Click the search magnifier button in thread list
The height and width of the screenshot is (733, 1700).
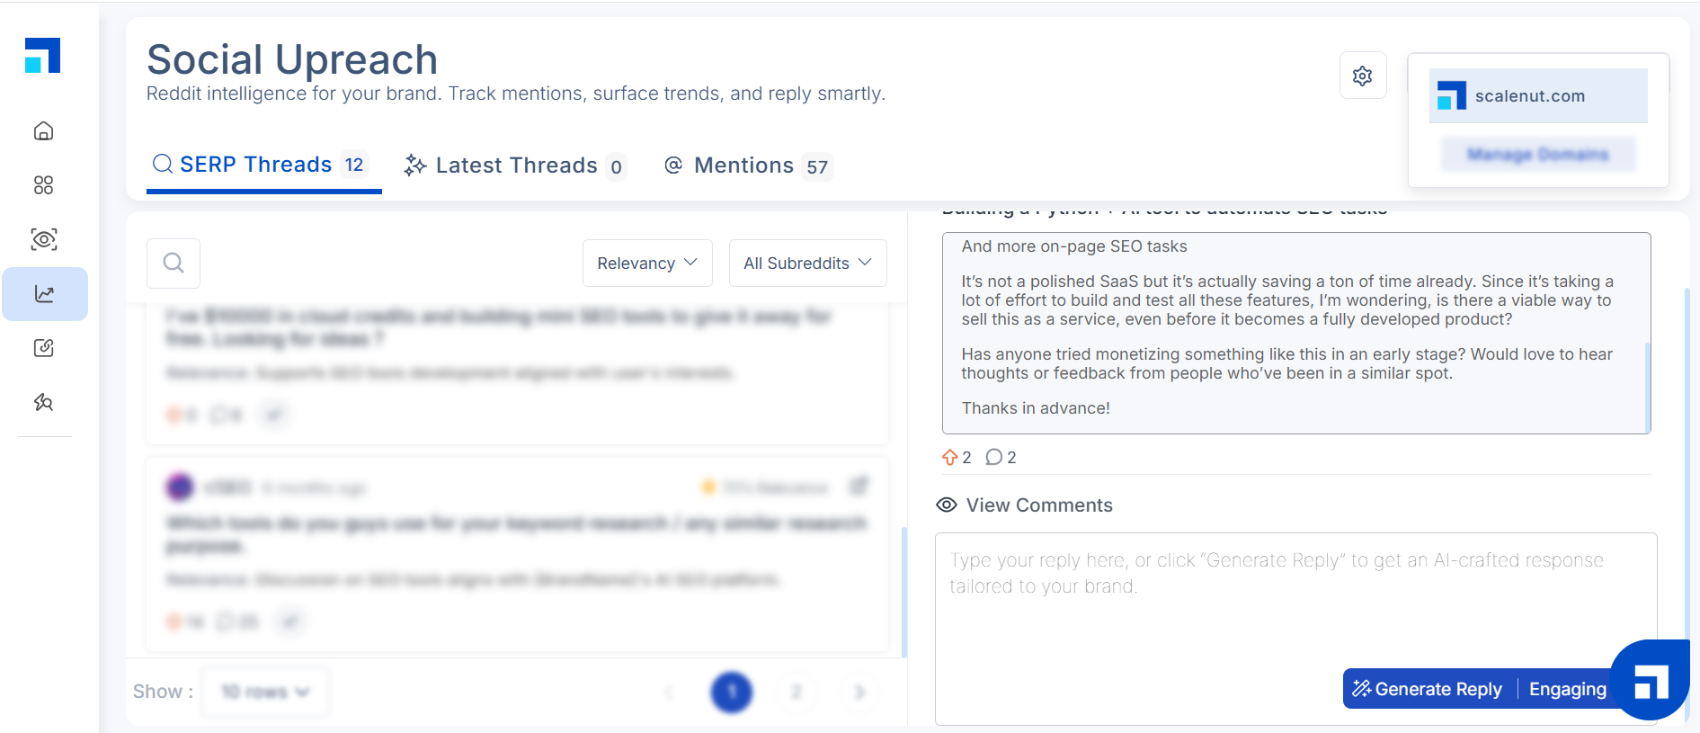174,263
